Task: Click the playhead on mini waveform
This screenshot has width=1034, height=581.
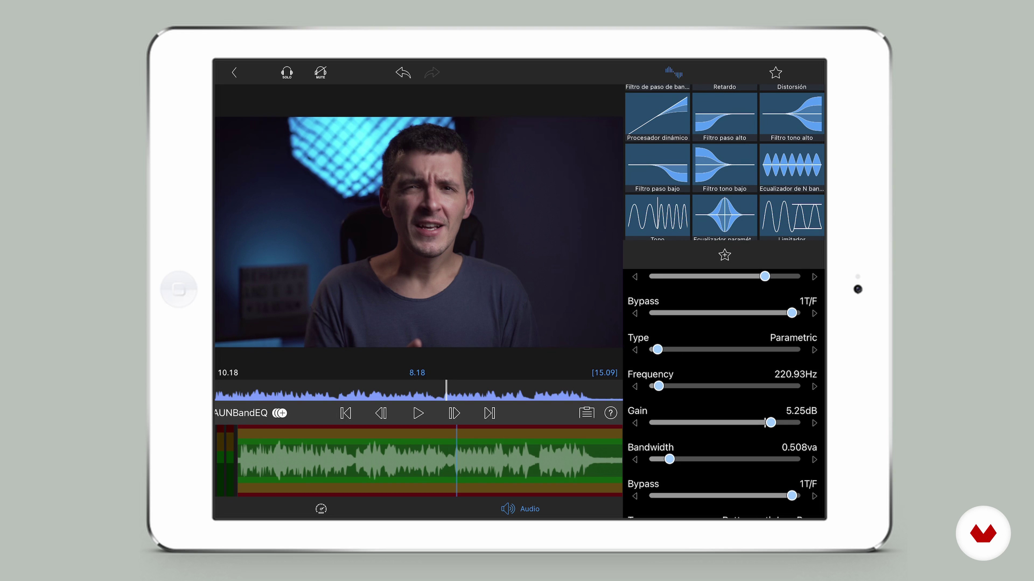Action: 446,390
